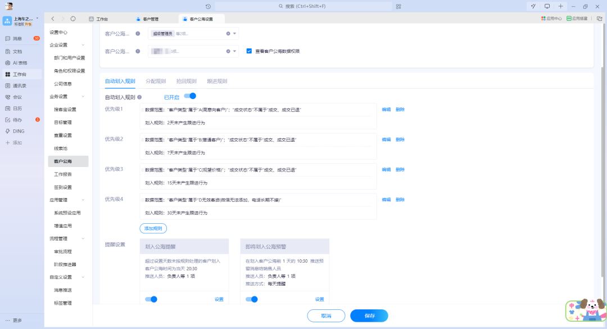Turn off the 划入公海提醒 switch

pos(152,299)
